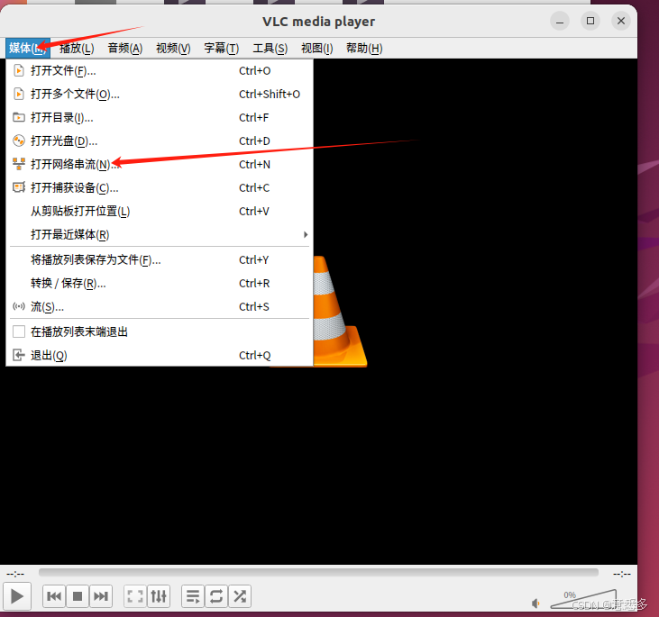Choose 转换 / 保存(R)... option
This screenshot has width=659, height=617.
pos(160,284)
